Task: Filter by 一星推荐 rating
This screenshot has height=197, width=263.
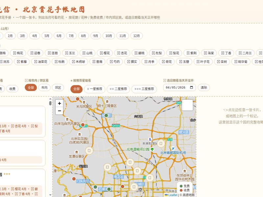Action: click(x=95, y=89)
